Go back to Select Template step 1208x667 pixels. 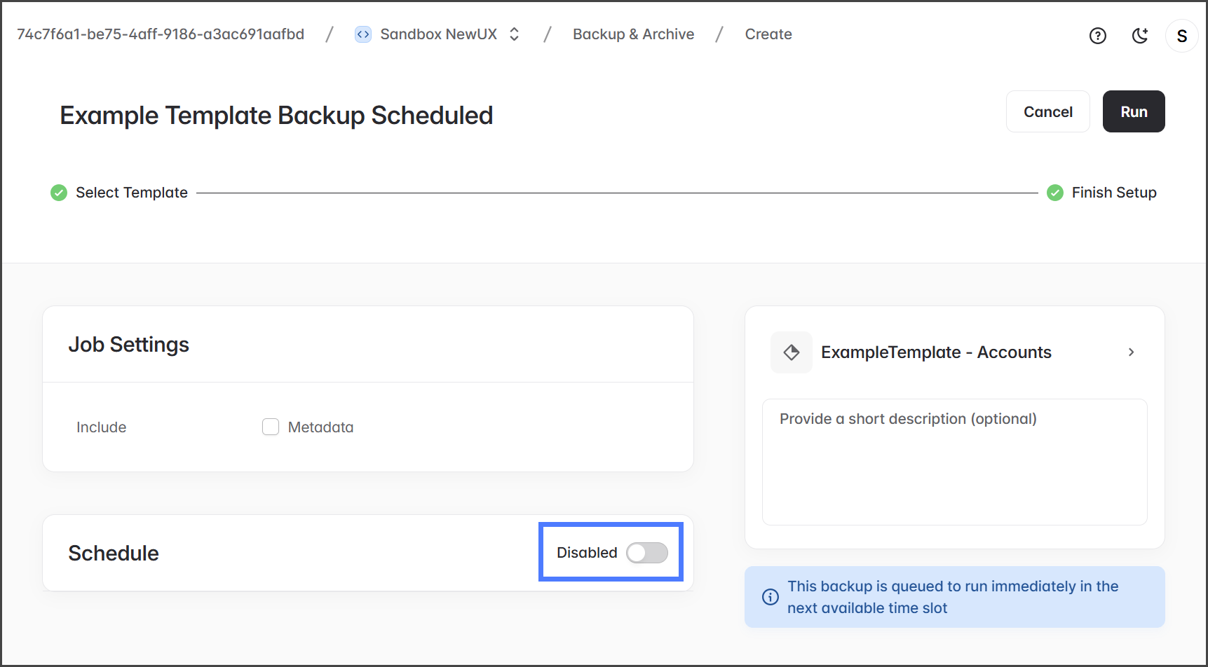click(x=132, y=193)
